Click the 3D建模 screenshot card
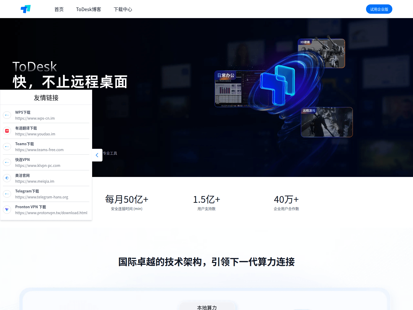This screenshot has width=413, height=310. pyautogui.click(x=321, y=53)
